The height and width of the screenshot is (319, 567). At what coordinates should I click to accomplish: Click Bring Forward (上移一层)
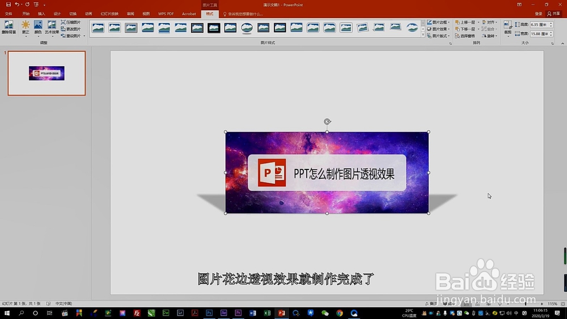(465, 22)
